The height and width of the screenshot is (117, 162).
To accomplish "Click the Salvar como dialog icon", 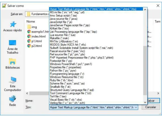I will tap(4, 6).
